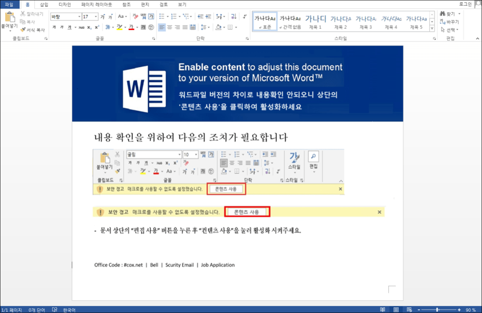The image size is (482, 313).
Task: Click the yellow text highlight color button
Action: pos(119,27)
